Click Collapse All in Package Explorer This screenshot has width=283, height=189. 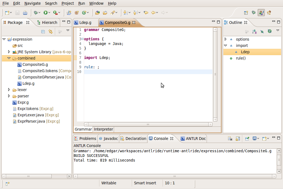43,32
